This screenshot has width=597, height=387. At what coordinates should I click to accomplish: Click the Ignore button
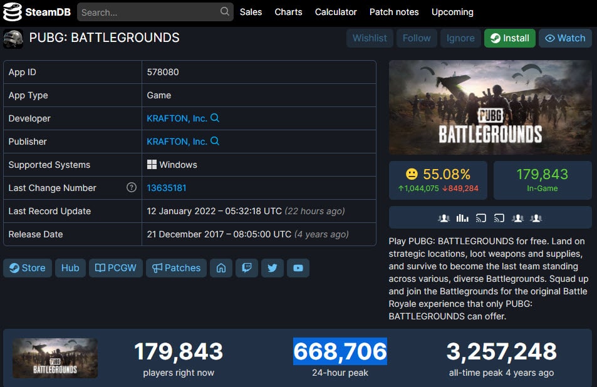[x=460, y=38]
